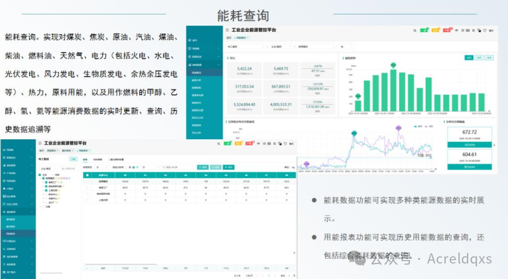508x279 pixels.
Task: Go to next page in table pagination
Action: point(275,276)
